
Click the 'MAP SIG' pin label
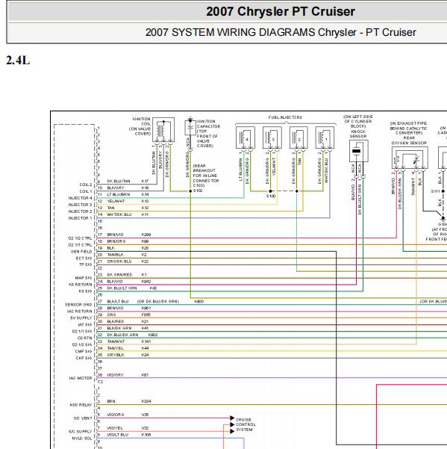coord(84,278)
